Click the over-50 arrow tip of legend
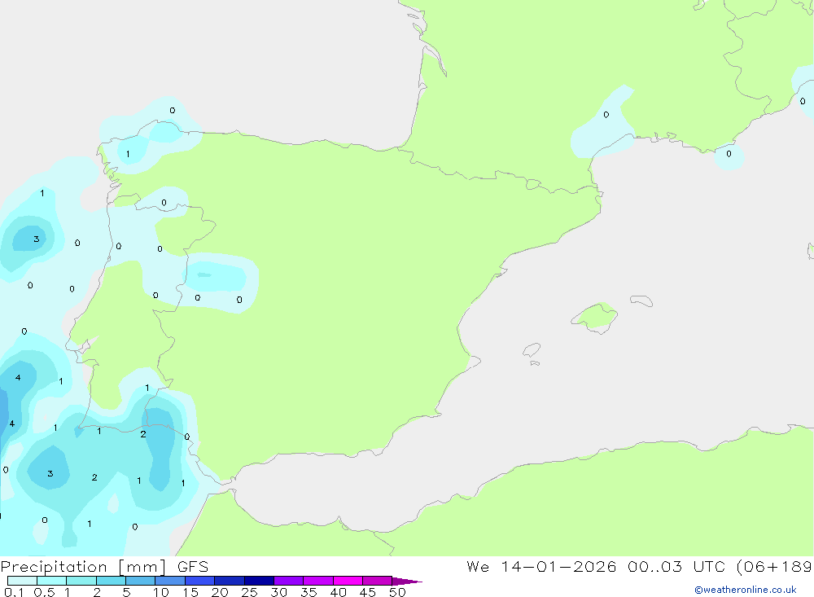The width and height of the screenshot is (814, 597). click(x=406, y=581)
